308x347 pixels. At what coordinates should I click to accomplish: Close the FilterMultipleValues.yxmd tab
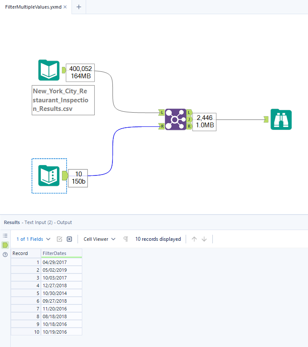[x=65, y=7]
